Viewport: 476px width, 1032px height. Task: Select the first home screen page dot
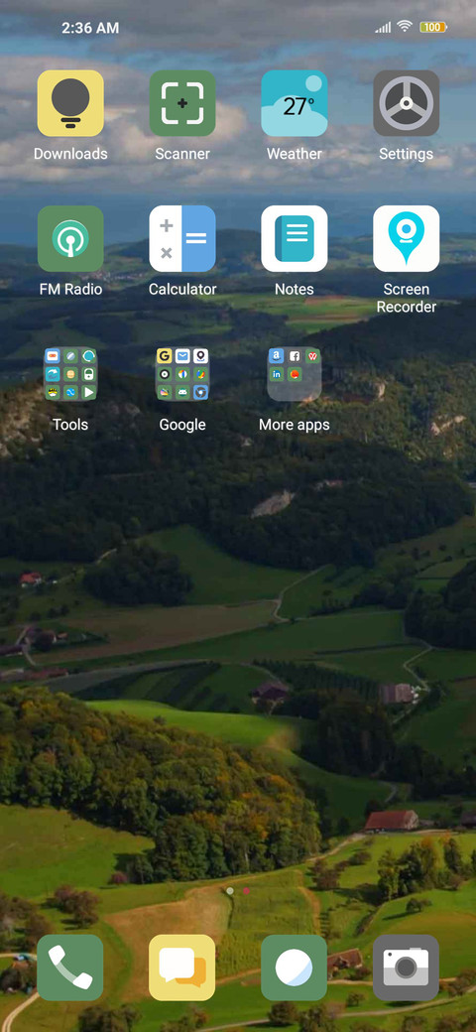tap(229, 890)
